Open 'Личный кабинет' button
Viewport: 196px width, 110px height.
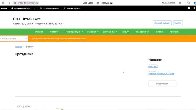(x=162, y=23)
